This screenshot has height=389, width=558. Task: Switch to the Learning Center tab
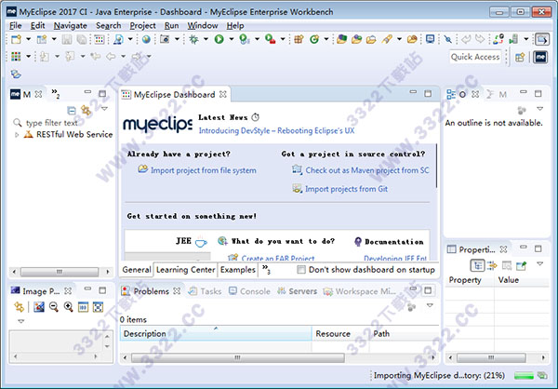185,270
